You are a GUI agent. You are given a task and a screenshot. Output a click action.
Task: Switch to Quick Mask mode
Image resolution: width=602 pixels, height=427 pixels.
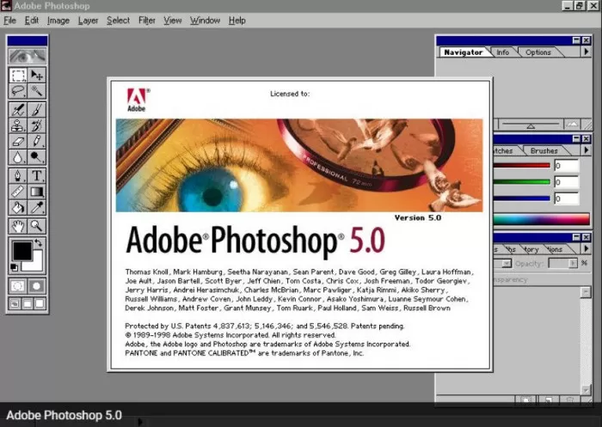click(x=37, y=286)
